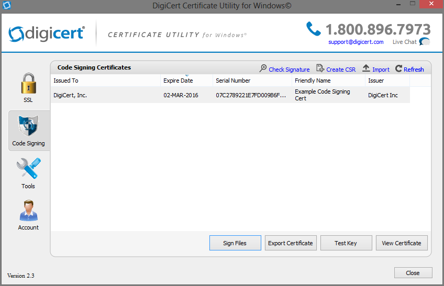This screenshot has height=286, width=444.
Task: Email support@digicert.com link
Action: pos(356,42)
